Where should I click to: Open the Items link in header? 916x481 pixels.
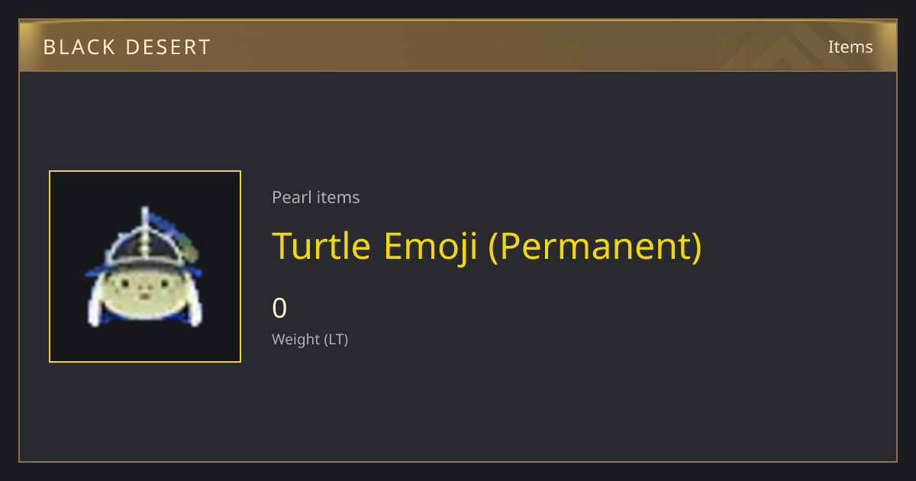point(850,47)
